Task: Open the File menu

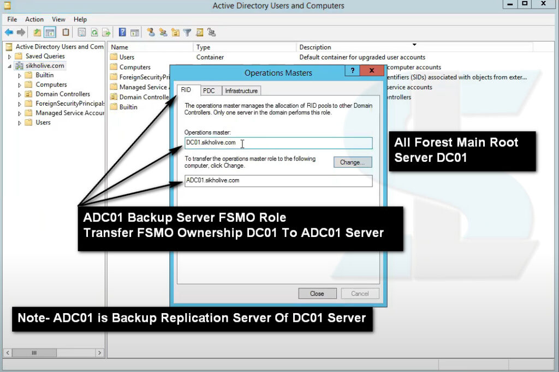Action: 12,19
